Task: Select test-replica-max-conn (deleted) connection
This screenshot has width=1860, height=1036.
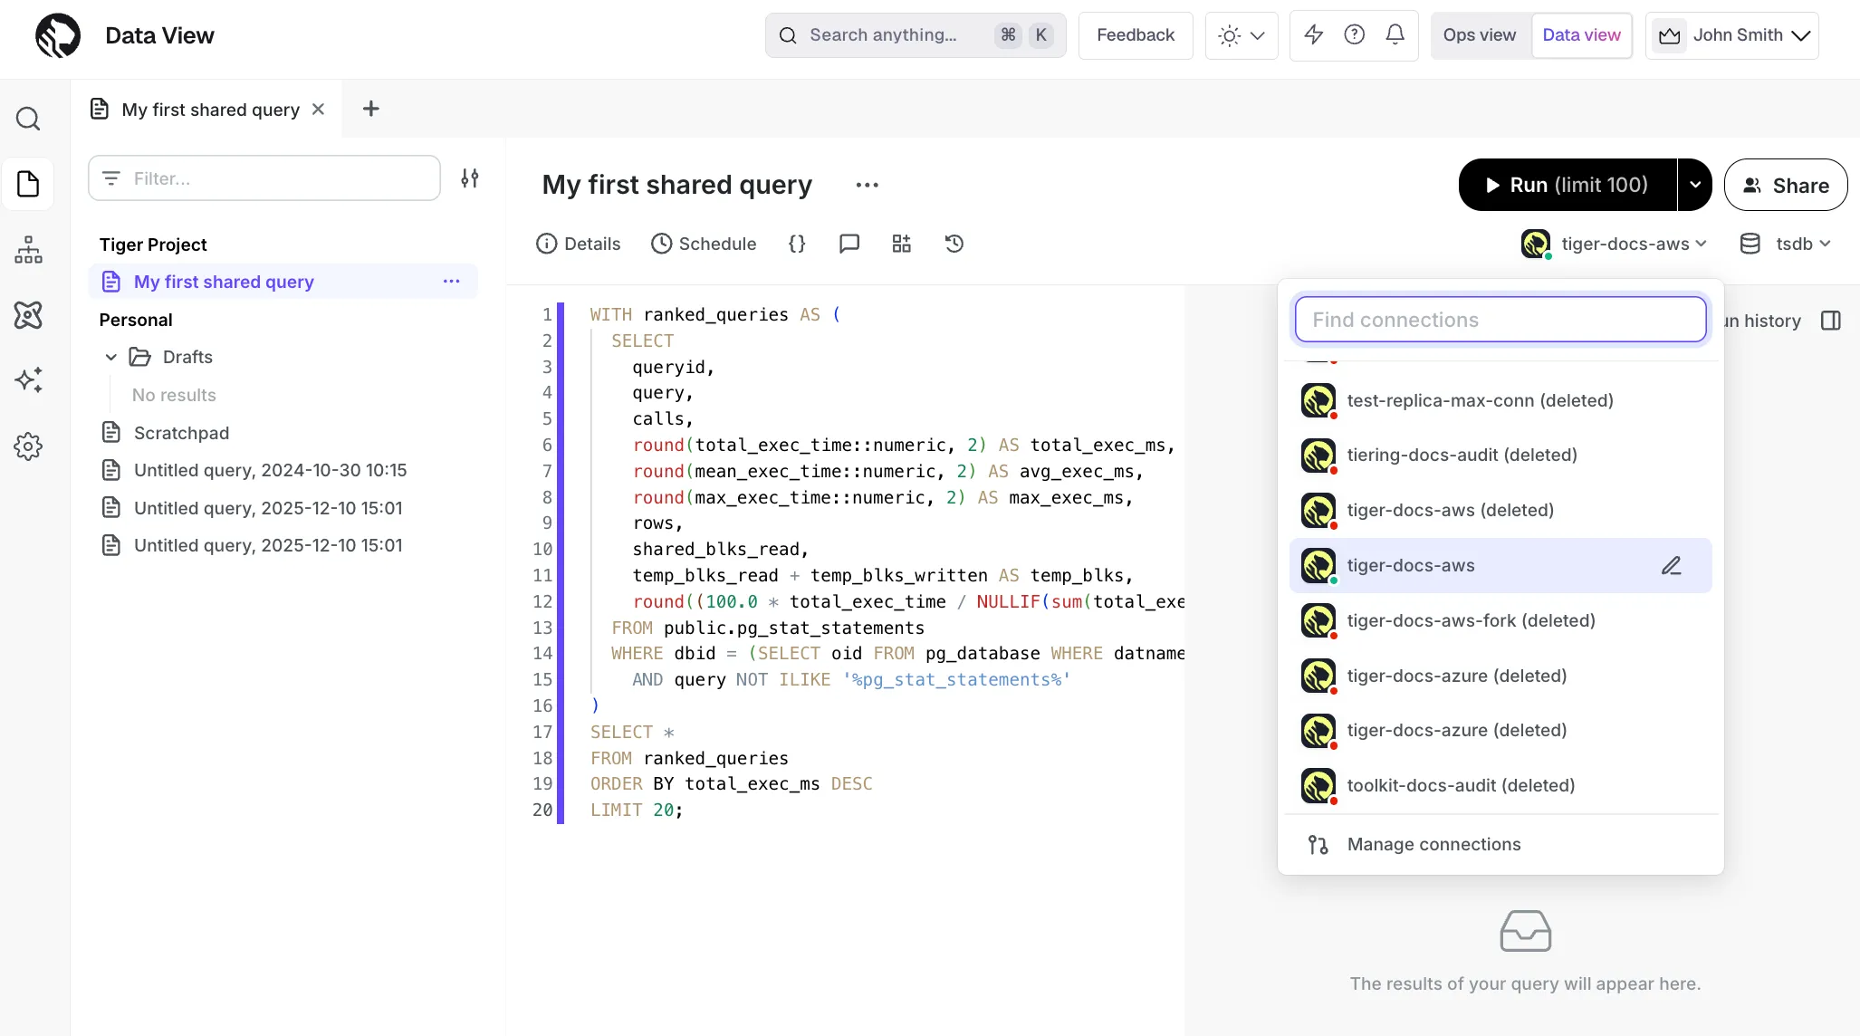Action: 1500,400
